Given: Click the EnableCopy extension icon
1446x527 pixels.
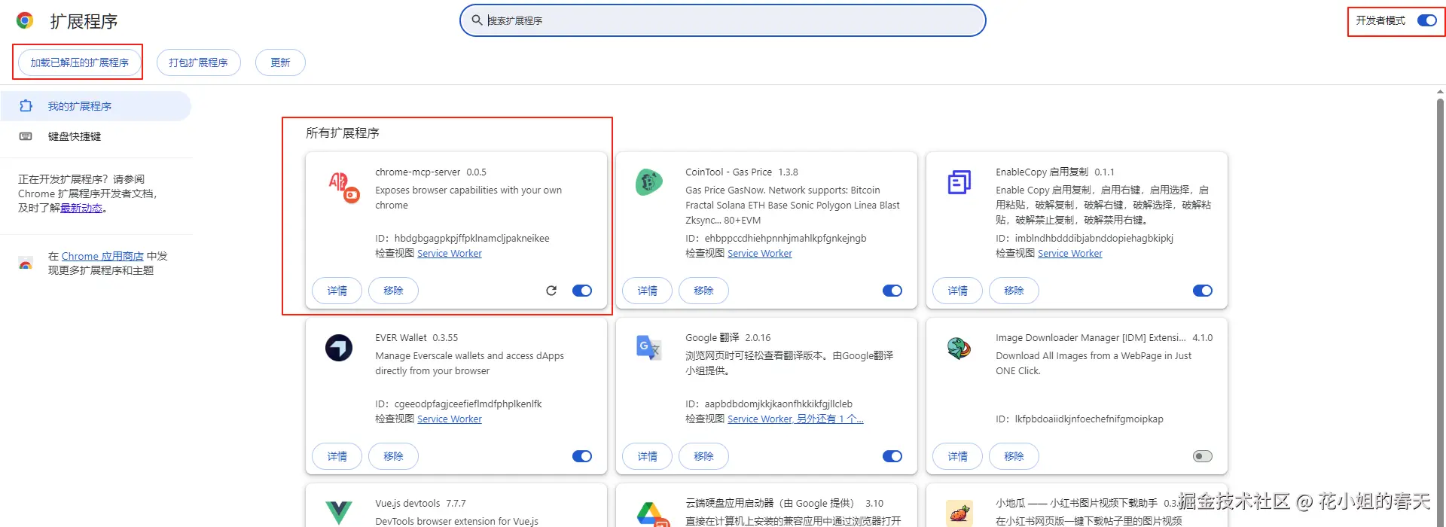Looking at the screenshot, I should [x=959, y=182].
